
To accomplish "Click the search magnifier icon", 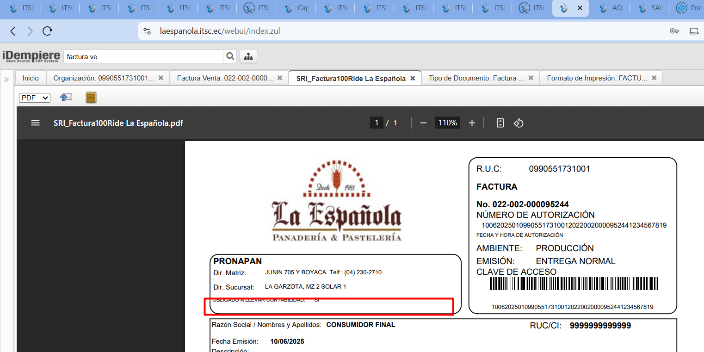I will tap(230, 56).
